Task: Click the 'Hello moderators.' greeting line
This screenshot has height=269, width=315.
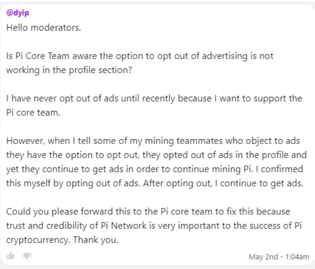Action: (x=44, y=28)
